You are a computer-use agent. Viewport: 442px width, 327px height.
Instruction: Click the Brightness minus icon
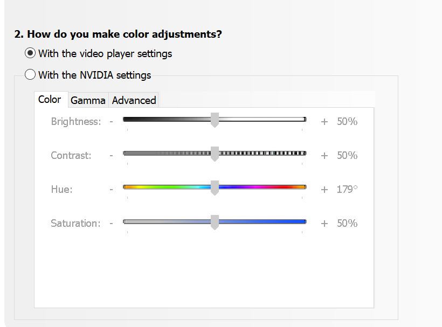click(x=111, y=122)
